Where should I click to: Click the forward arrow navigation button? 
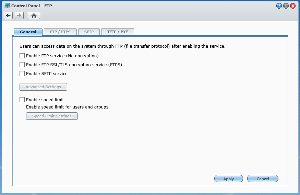19,15
